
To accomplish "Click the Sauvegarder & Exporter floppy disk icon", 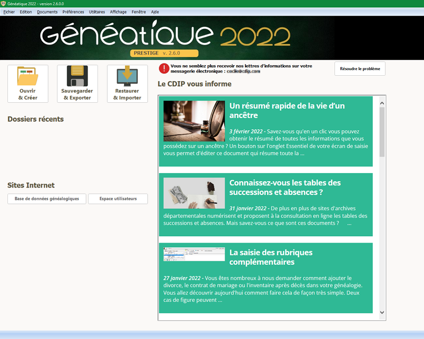I will click(x=77, y=84).
